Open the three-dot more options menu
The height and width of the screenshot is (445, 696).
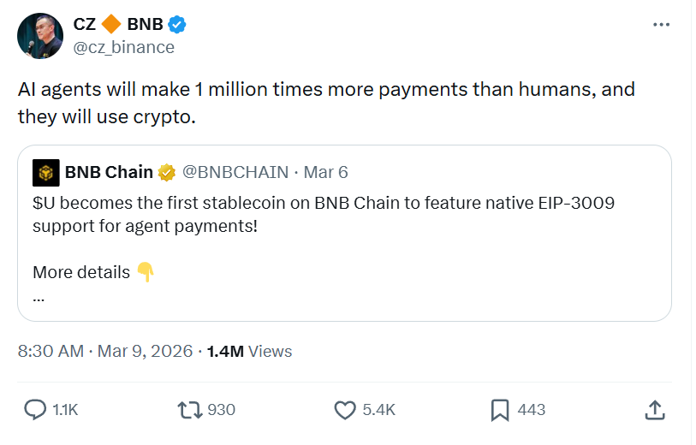[x=661, y=25]
